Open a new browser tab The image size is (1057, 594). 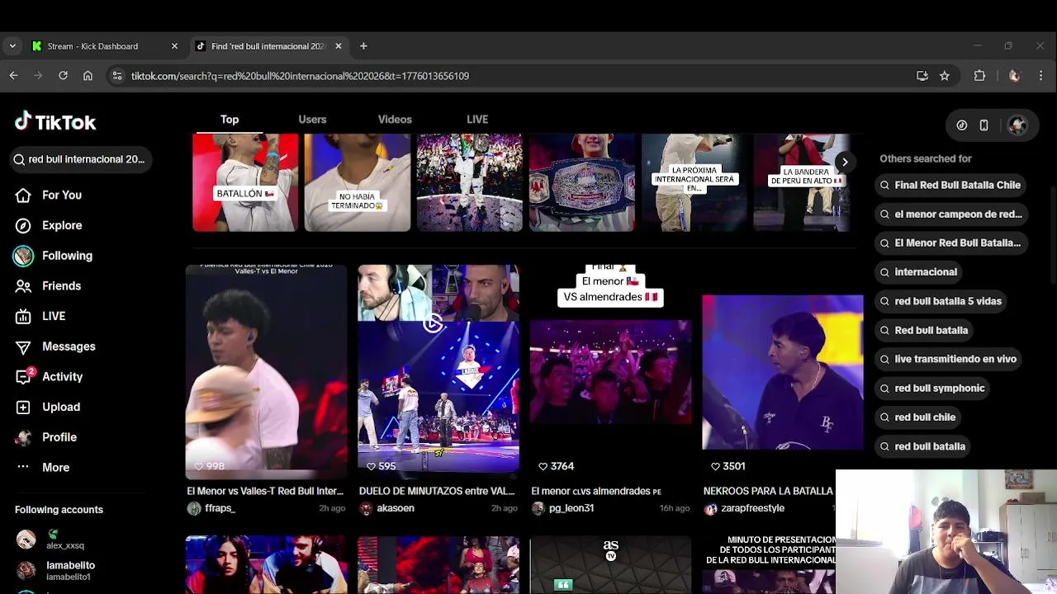click(x=363, y=46)
